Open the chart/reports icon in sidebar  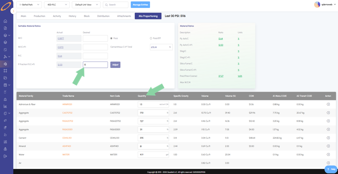pyautogui.click(x=6, y=106)
